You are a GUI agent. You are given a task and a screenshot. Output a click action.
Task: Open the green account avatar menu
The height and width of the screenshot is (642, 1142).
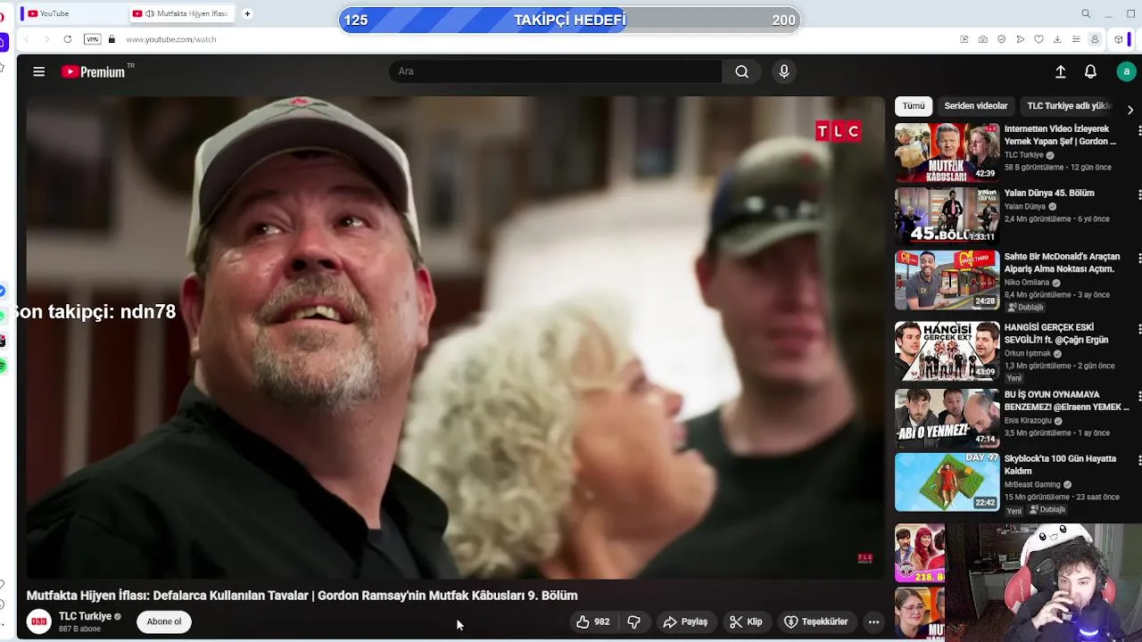coord(1126,71)
